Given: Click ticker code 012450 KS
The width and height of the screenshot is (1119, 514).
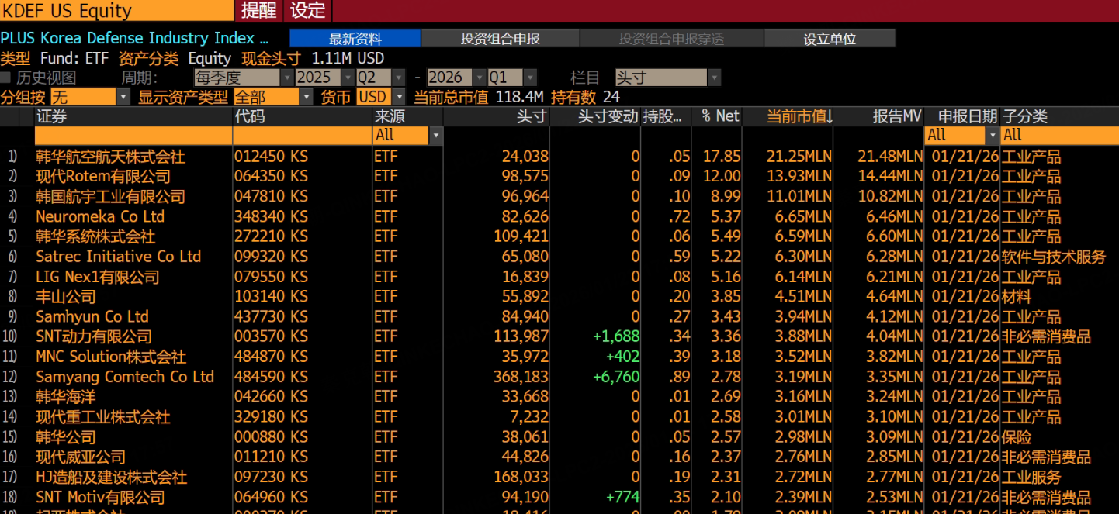Looking at the screenshot, I should [x=271, y=157].
